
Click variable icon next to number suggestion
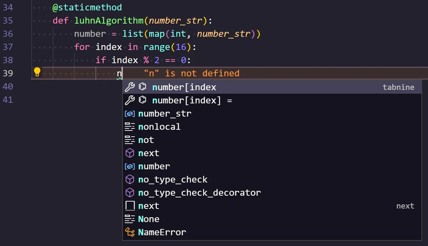pyautogui.click(x=129, y=167)
